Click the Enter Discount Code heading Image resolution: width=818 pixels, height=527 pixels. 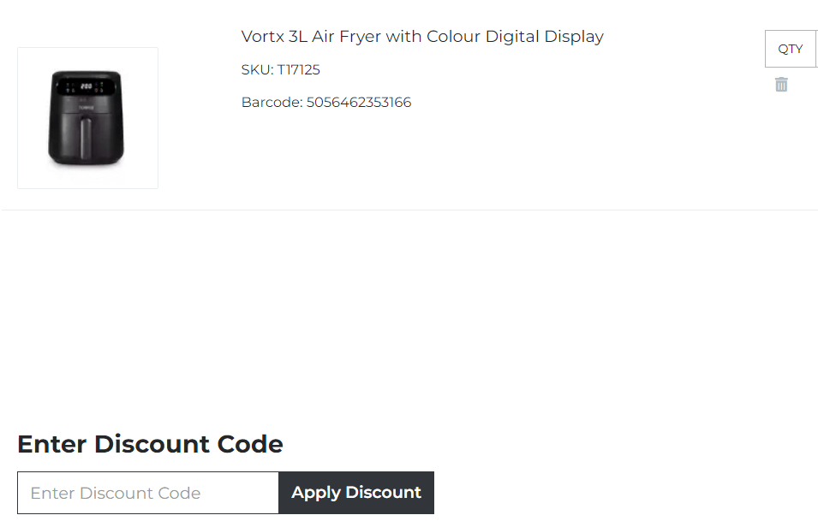point(149,444)
